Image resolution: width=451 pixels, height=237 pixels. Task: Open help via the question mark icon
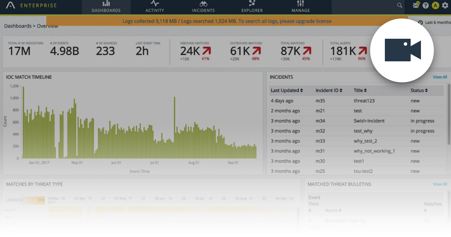click(425, 6)
